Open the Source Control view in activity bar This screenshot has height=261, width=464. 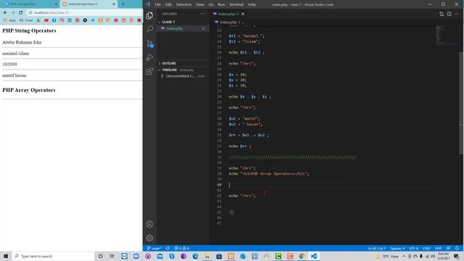(x=150, y=43)
